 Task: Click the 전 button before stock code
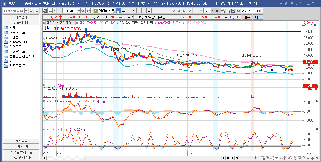click(x=59, y=11)
